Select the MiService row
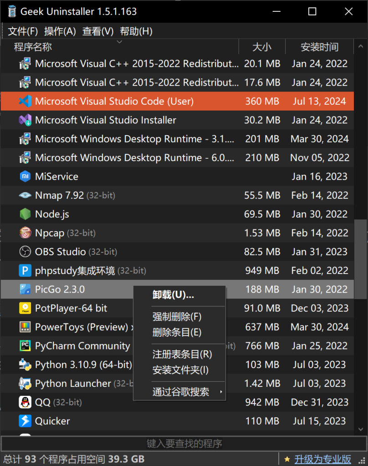The width and height of the screenshot is (368, 466). click(x=177, y=177)
